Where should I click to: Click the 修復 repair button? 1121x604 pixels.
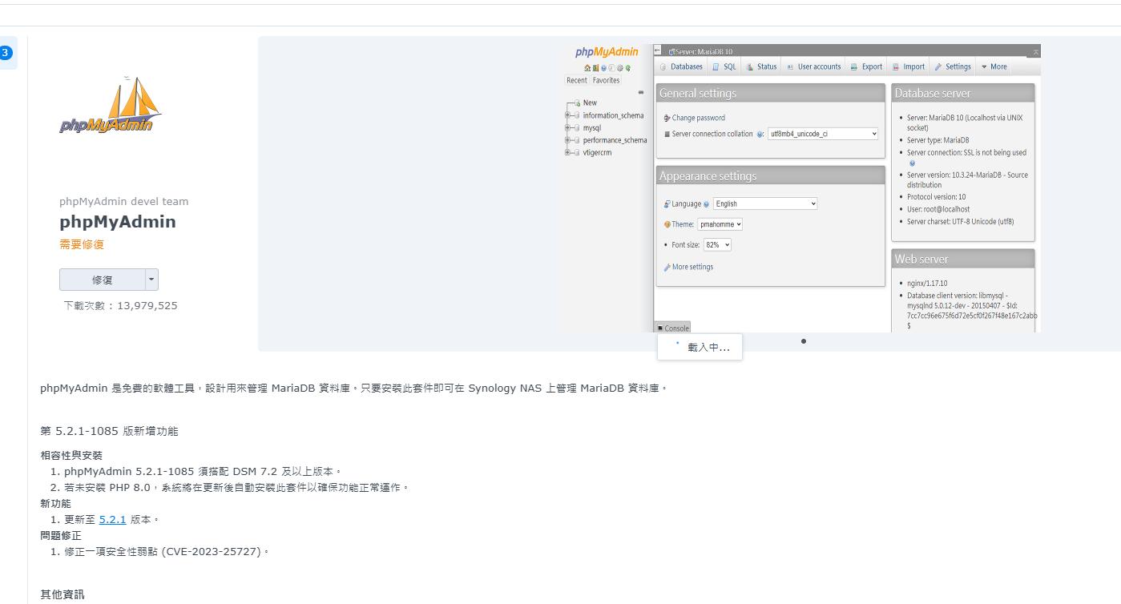tap(102, 280)
